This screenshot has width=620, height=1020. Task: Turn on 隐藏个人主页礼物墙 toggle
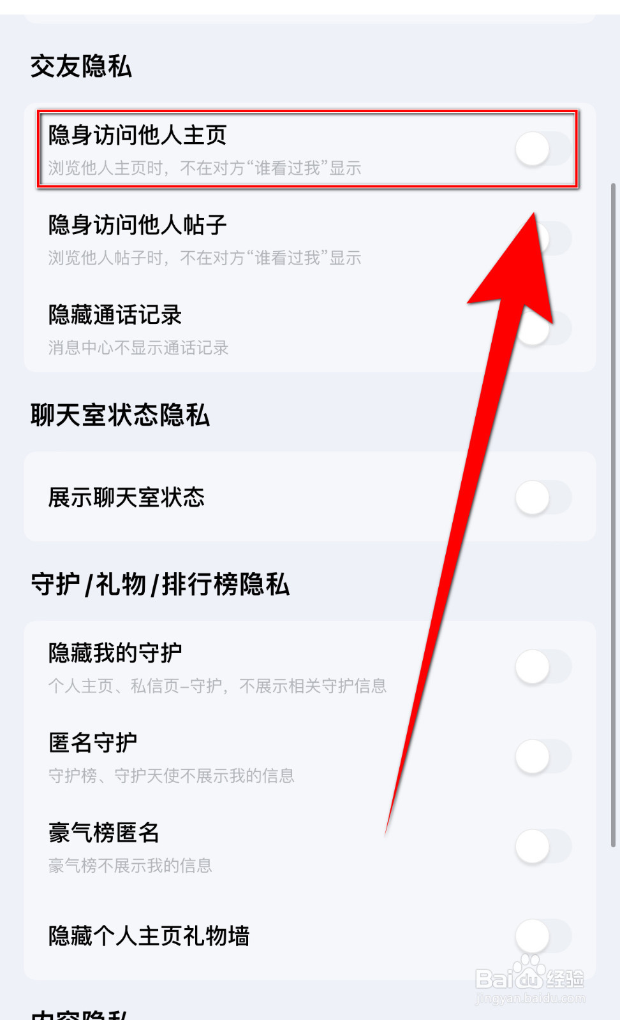coord(543,936)
